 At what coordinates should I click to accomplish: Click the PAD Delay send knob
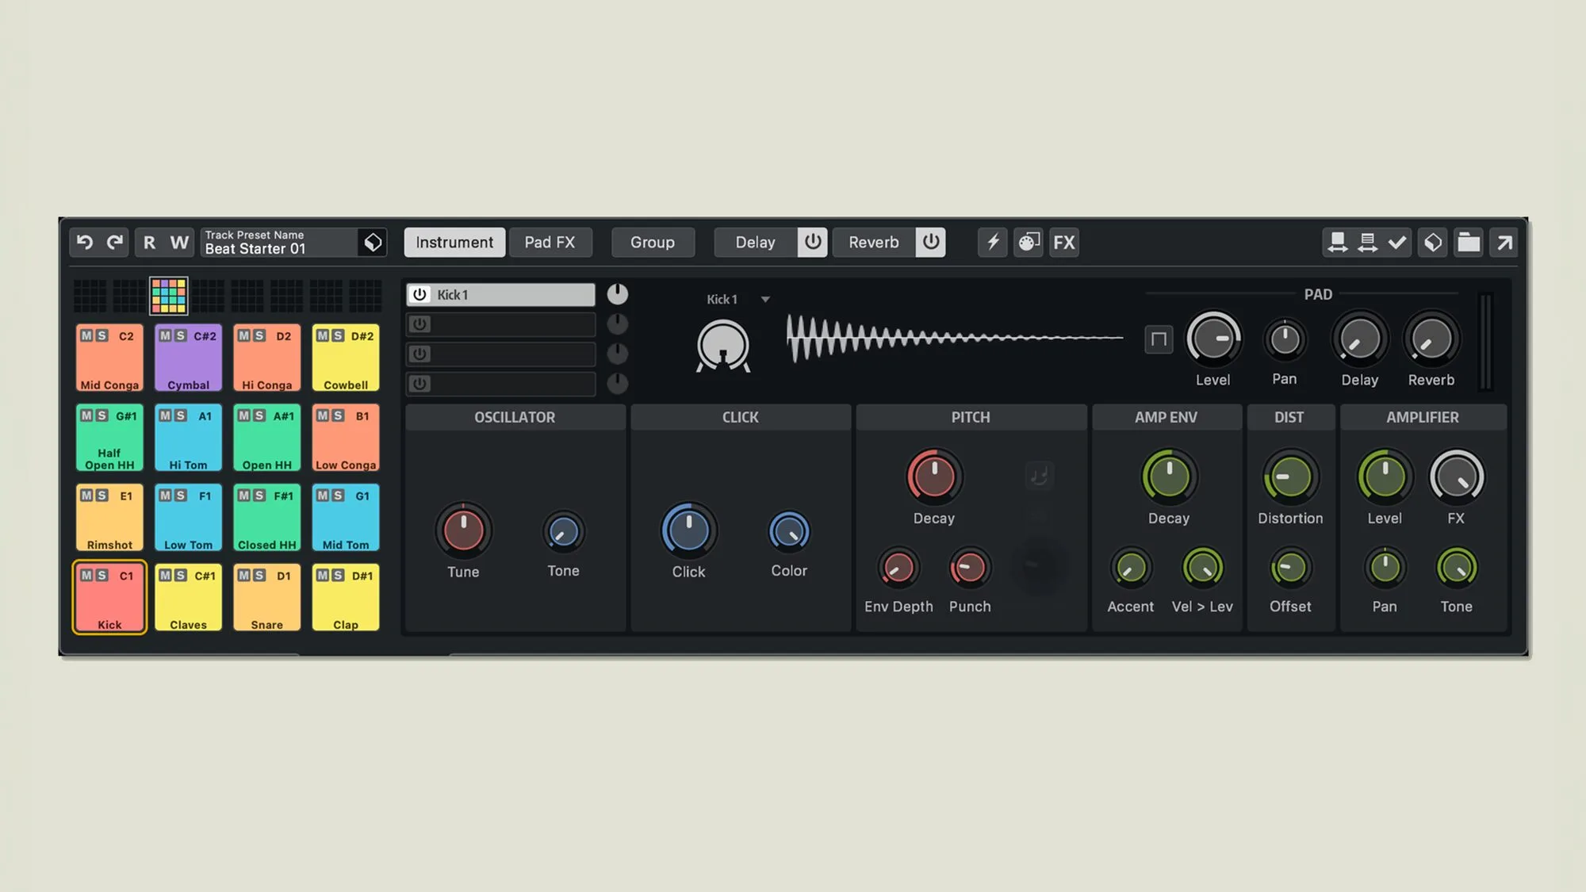pos(1360,339)
